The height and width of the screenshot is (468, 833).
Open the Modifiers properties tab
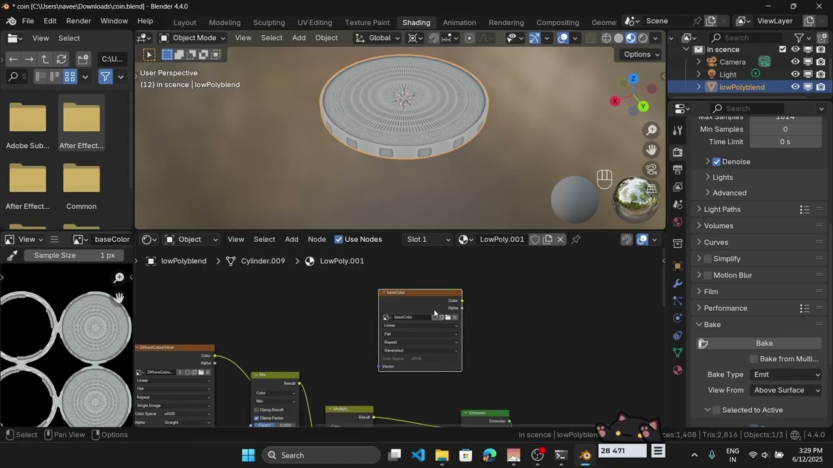pos(677,283)
